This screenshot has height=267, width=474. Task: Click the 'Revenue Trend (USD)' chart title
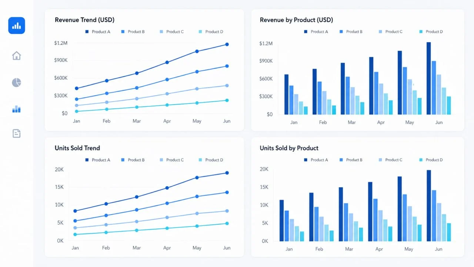point(84,20)
